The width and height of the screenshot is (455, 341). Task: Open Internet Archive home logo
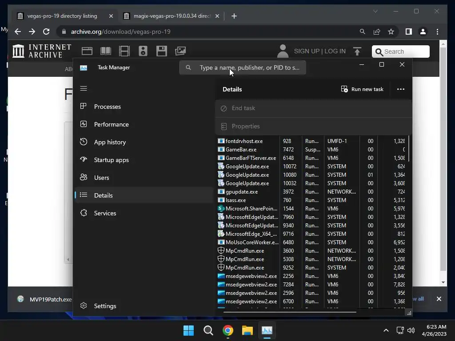click(42, 51)
